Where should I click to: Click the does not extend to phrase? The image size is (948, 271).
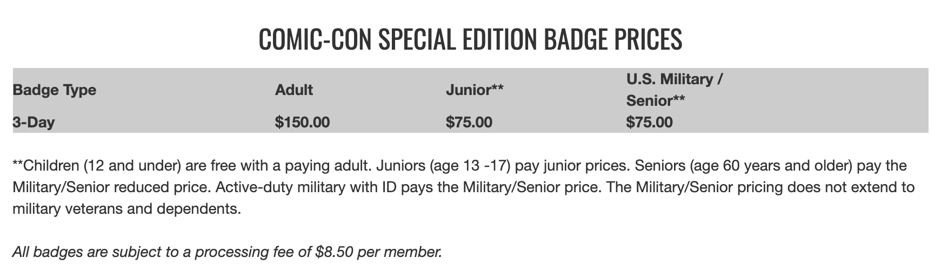850,187
